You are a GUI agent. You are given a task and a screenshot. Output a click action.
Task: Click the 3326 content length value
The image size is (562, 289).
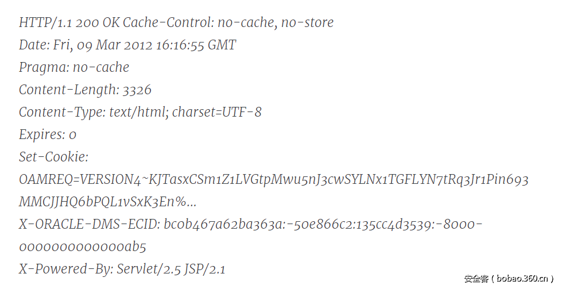(x=137, y=90)
